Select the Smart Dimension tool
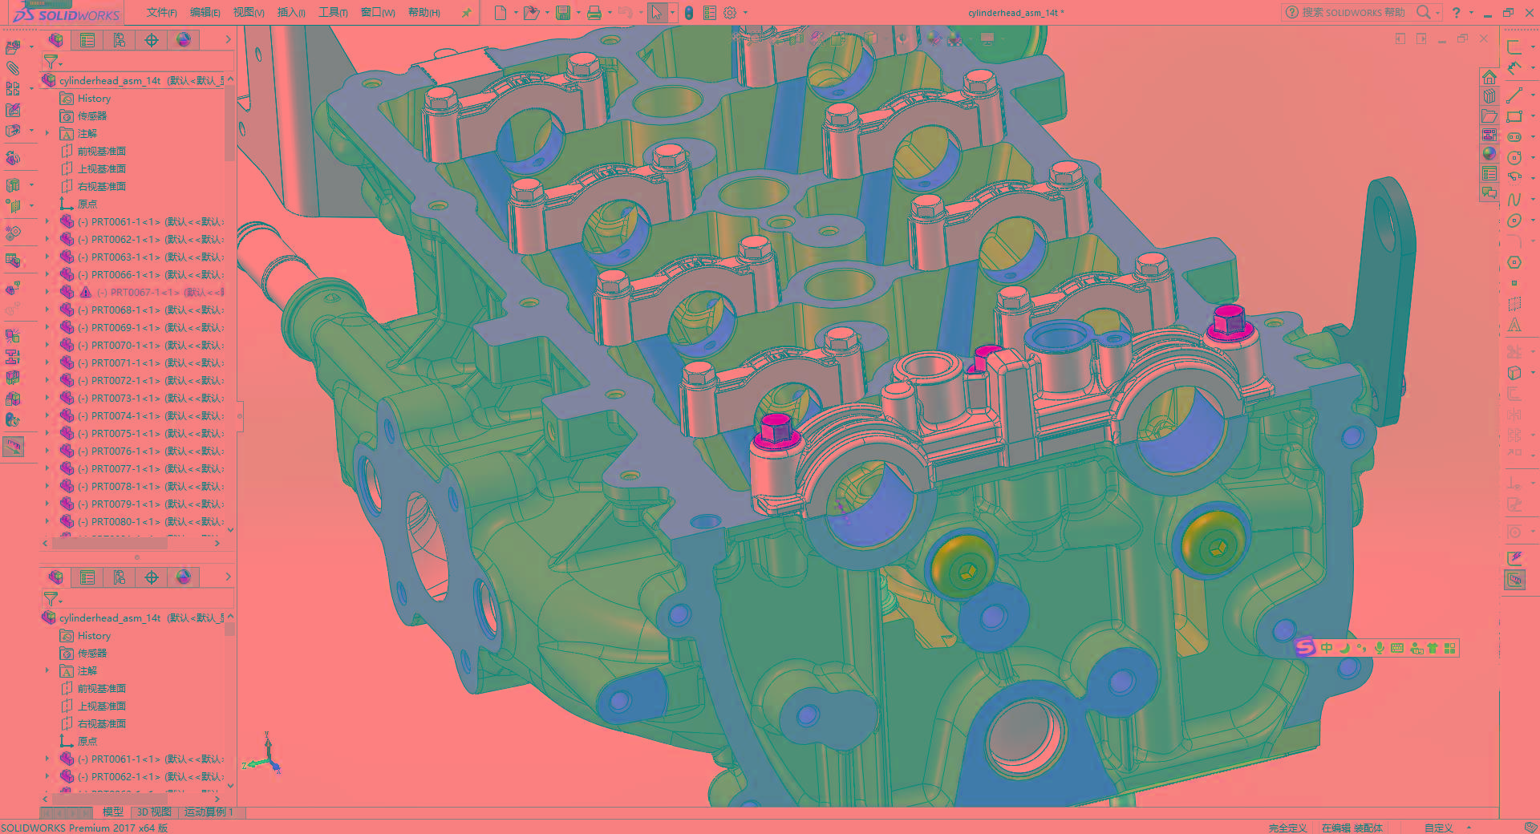This screenshot has height=834, width=1540. (x=1514, y=67)
